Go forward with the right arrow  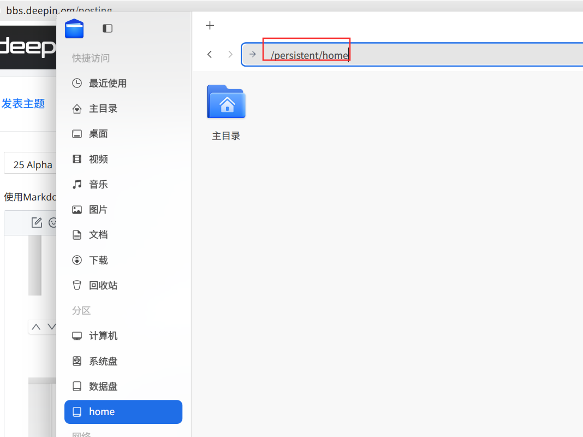click(x=230, y=54)
